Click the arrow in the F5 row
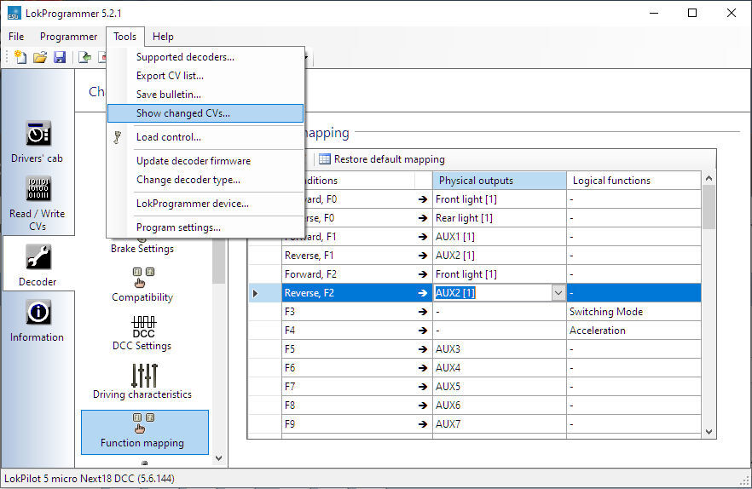752x489 pixels. click(x=423, y=349)
